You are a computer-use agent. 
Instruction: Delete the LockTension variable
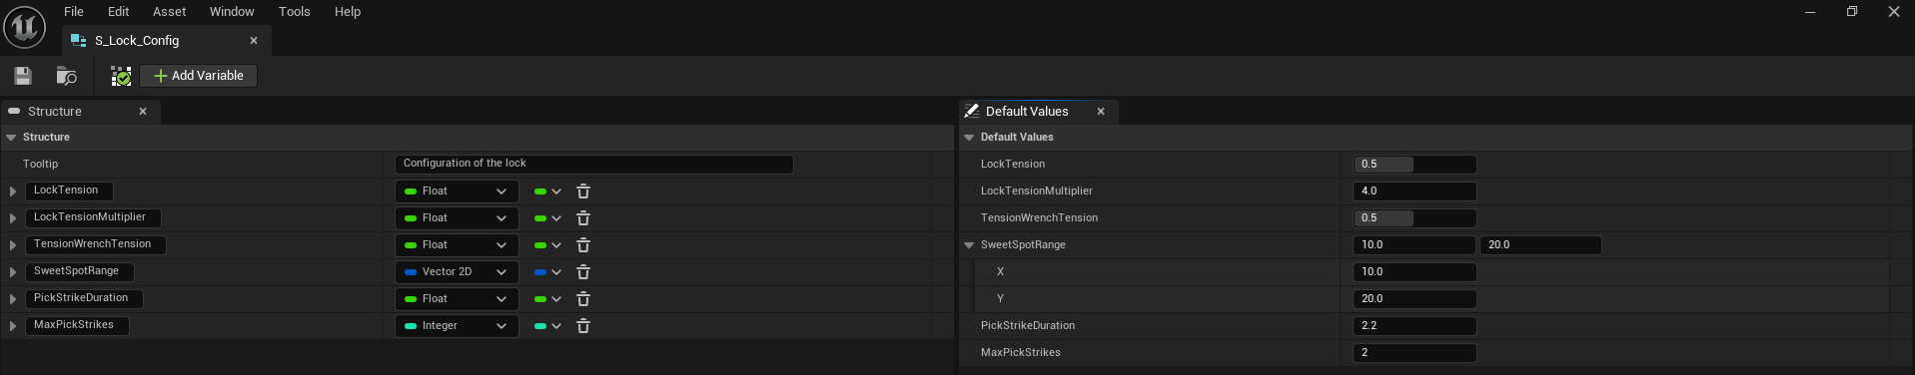(x=583, y=191)
